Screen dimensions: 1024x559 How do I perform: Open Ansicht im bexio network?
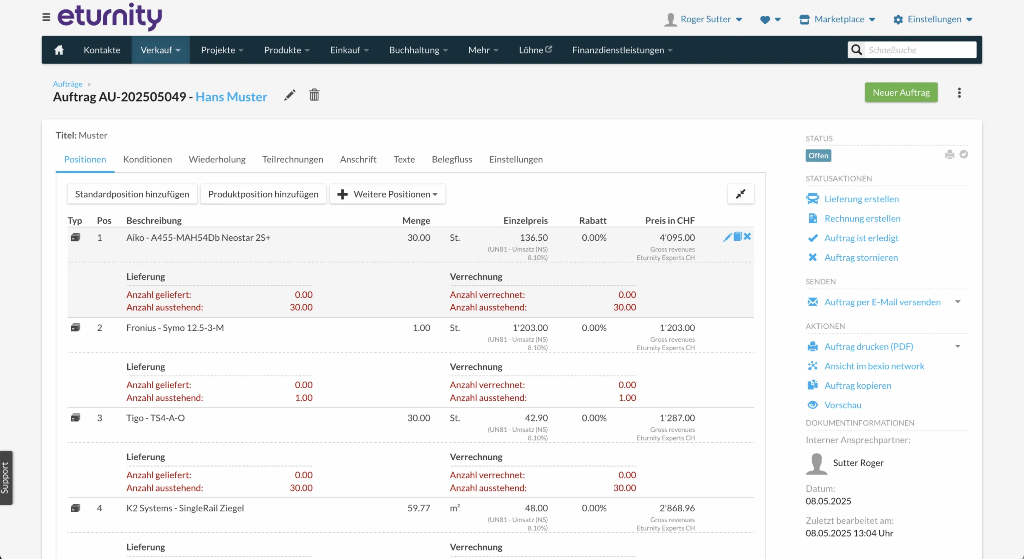[874, 366]
